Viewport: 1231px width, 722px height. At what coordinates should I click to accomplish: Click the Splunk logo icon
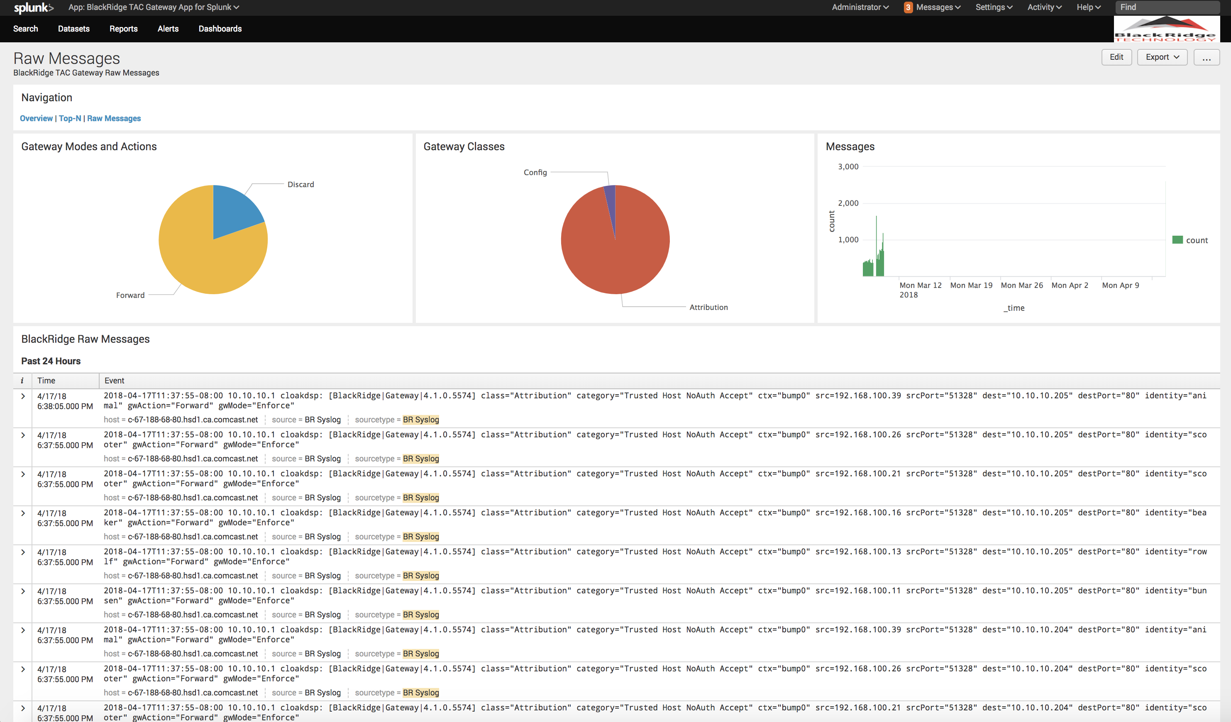pyautogui.click(x=33, y=7)
